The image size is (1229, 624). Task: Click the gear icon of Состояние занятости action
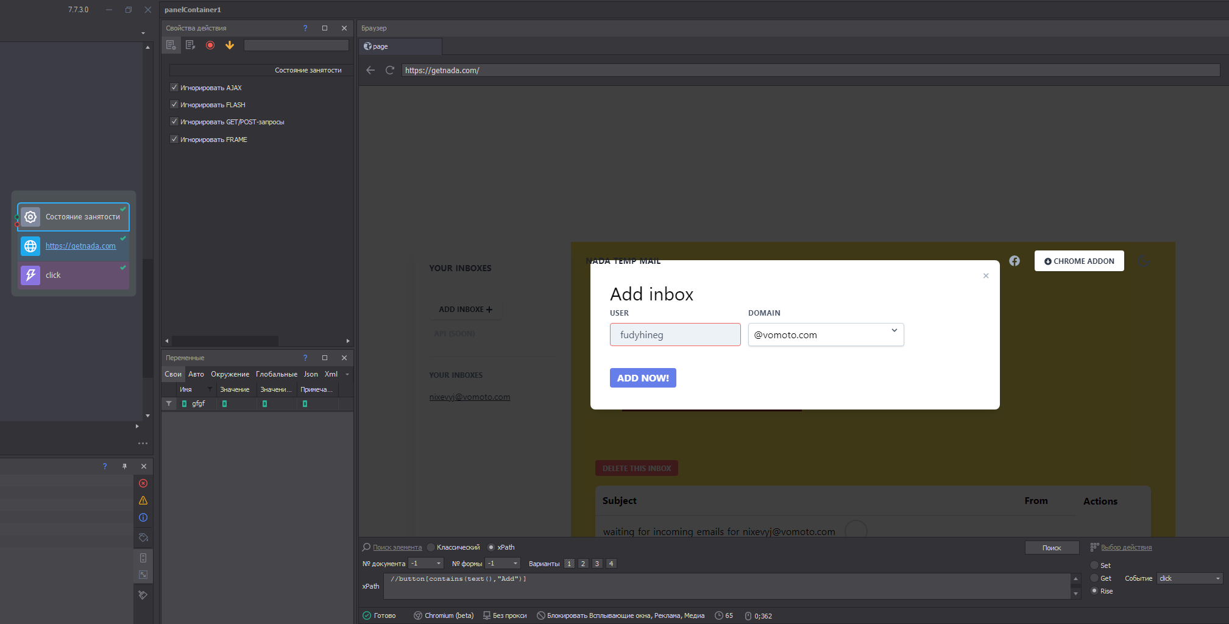30,217
